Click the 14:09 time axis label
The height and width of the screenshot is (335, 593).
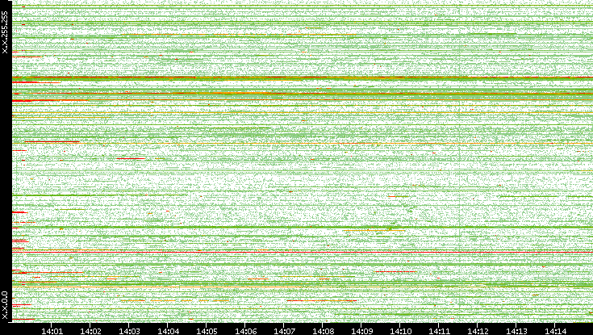click(361, 331)
